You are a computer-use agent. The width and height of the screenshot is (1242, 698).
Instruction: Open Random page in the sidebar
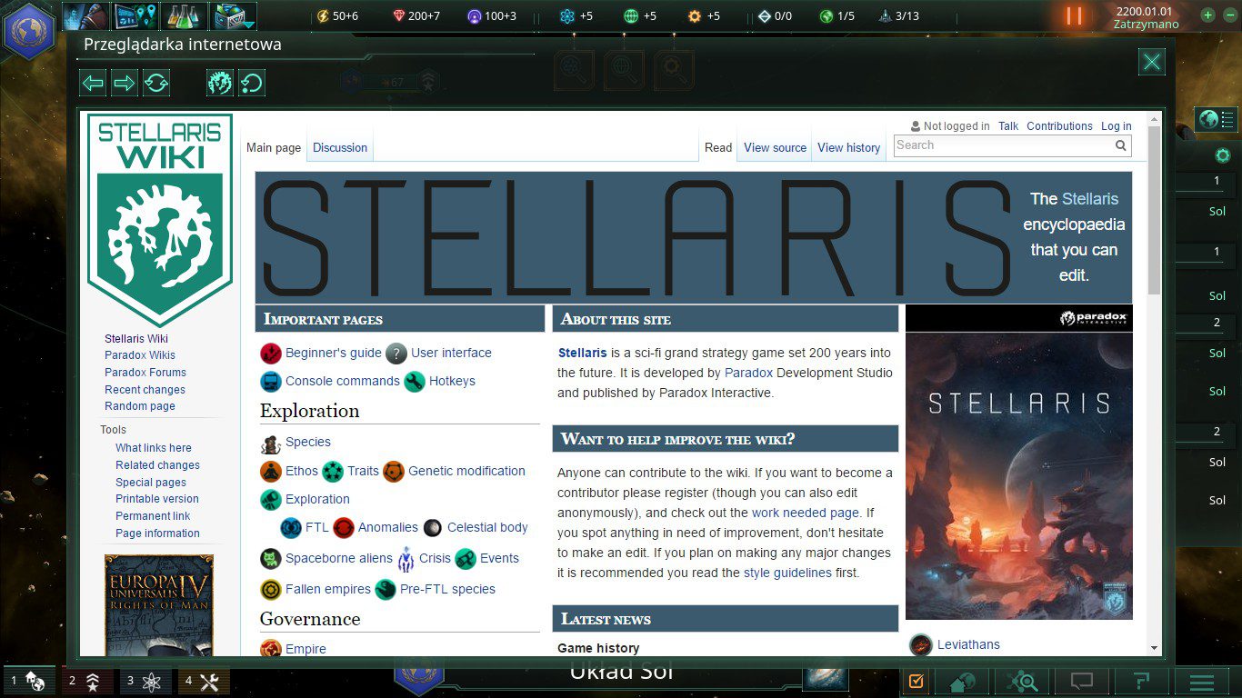click(140, 406)
